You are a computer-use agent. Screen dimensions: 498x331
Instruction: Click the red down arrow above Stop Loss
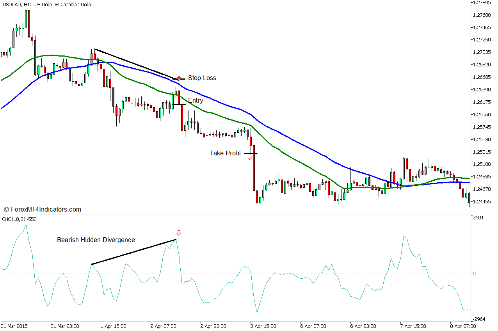point(179,78)
